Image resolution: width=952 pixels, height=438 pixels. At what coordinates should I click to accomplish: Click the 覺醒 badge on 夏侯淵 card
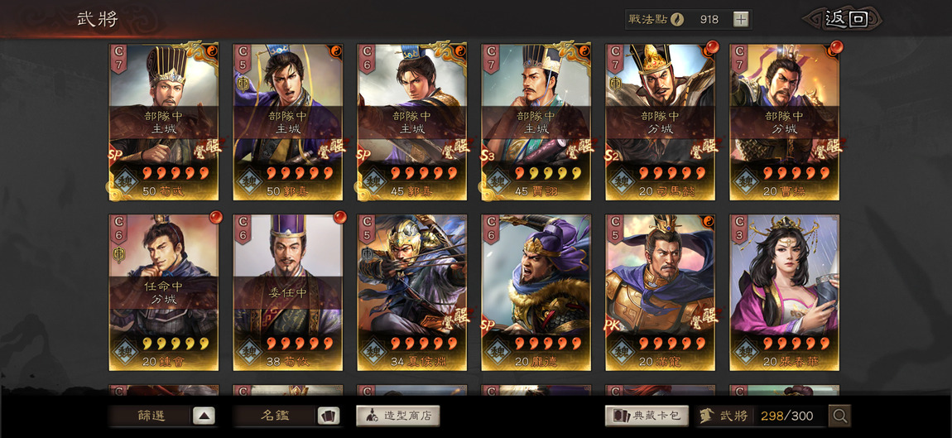click(456, 318)
